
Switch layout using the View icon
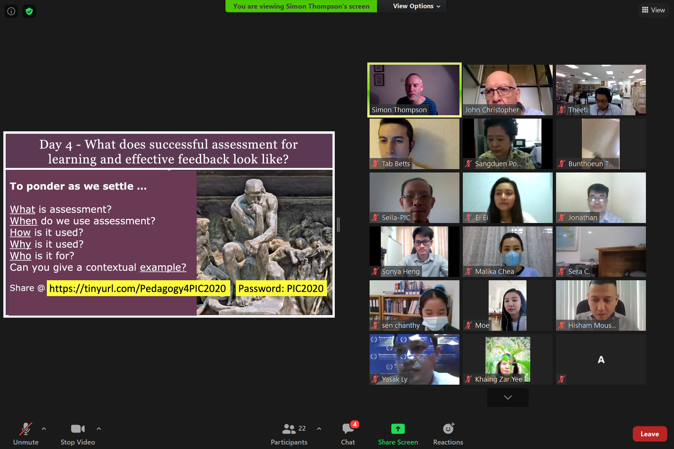click(x=653, y=10)
